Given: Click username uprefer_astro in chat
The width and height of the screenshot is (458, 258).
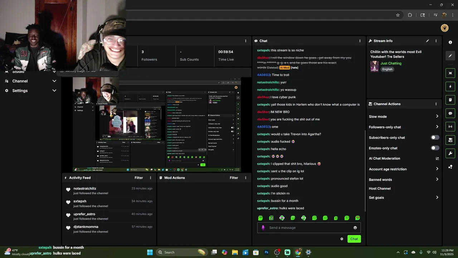Looking at the screenshot, I should [x=267, y=208].
